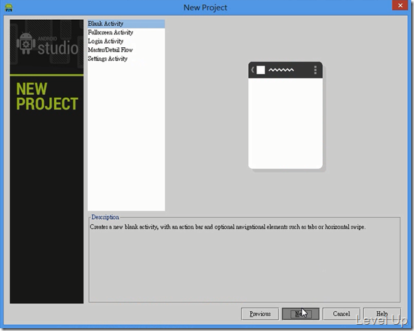Close the New Project window
Viewport: 414px width, 331px height.
point(400,5)
